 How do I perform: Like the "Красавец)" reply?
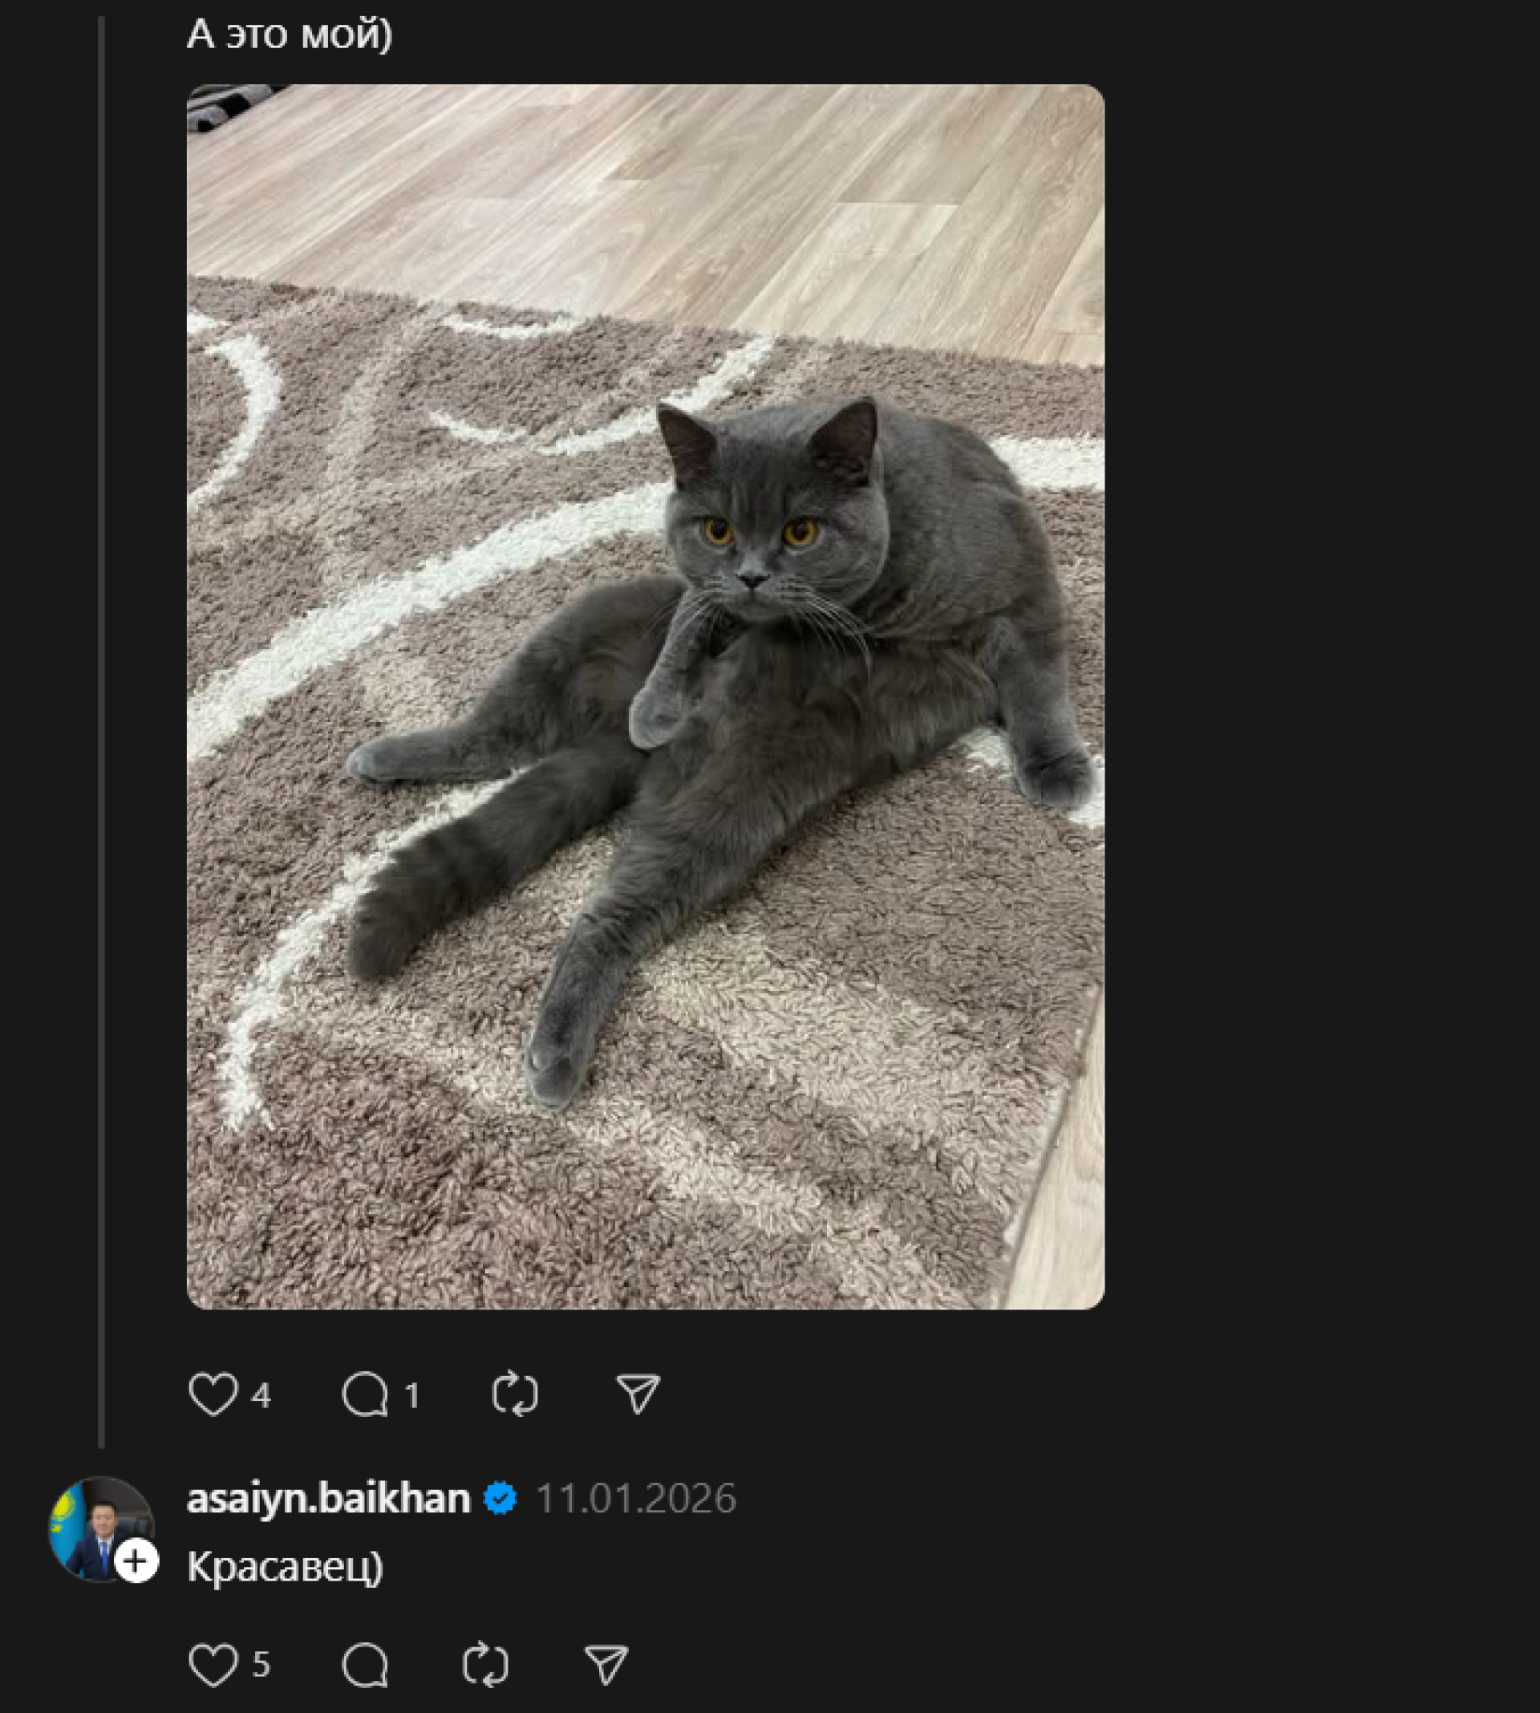point(213,1665)
